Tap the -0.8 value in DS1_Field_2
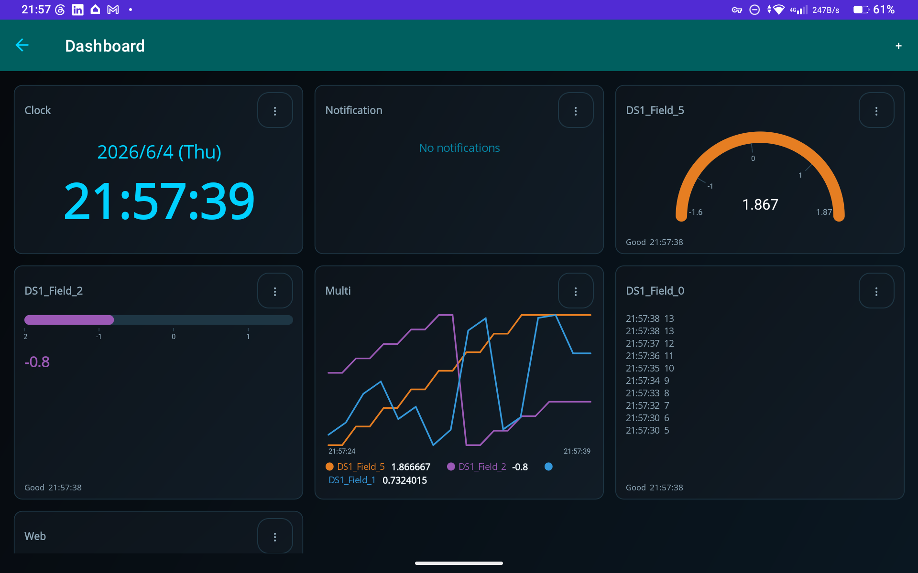918x573 pixels. coord(37,362)
